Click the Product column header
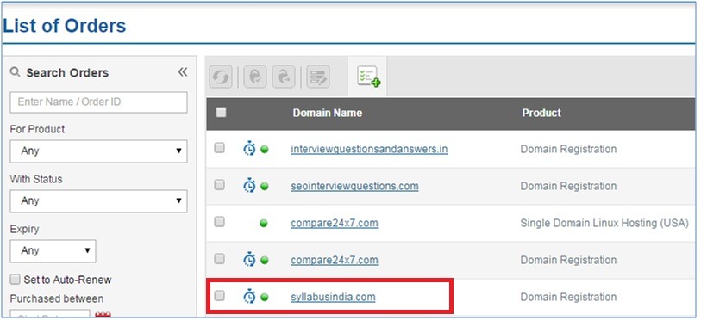Viewport: 701px width, 320px height. (x=541, y=113)
